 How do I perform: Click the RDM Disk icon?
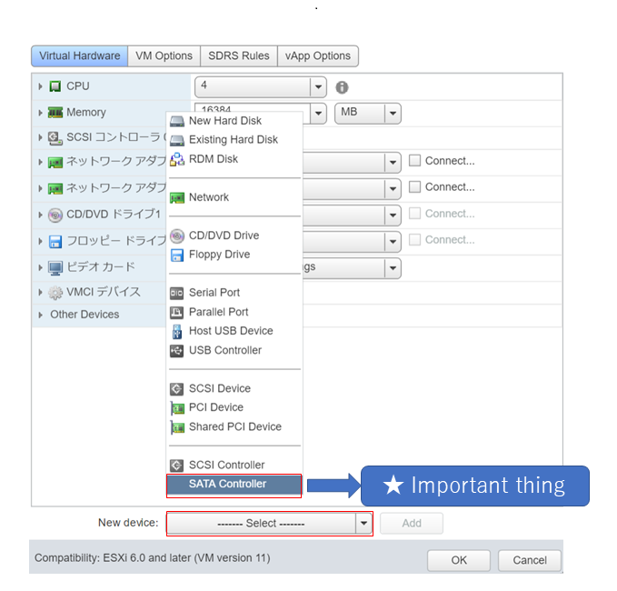tap(177, 159)
